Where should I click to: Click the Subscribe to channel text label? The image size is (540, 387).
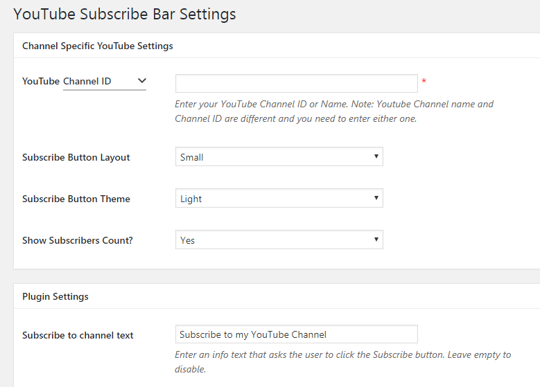tap(78, 335)
